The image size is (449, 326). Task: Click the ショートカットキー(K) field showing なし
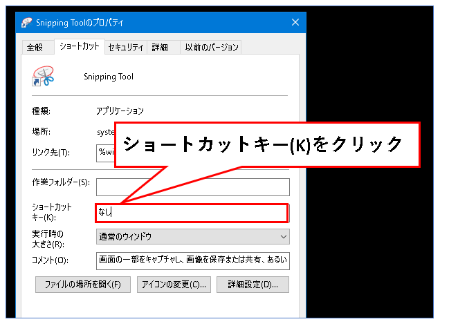pyautogui.click(x=192, y=213)
